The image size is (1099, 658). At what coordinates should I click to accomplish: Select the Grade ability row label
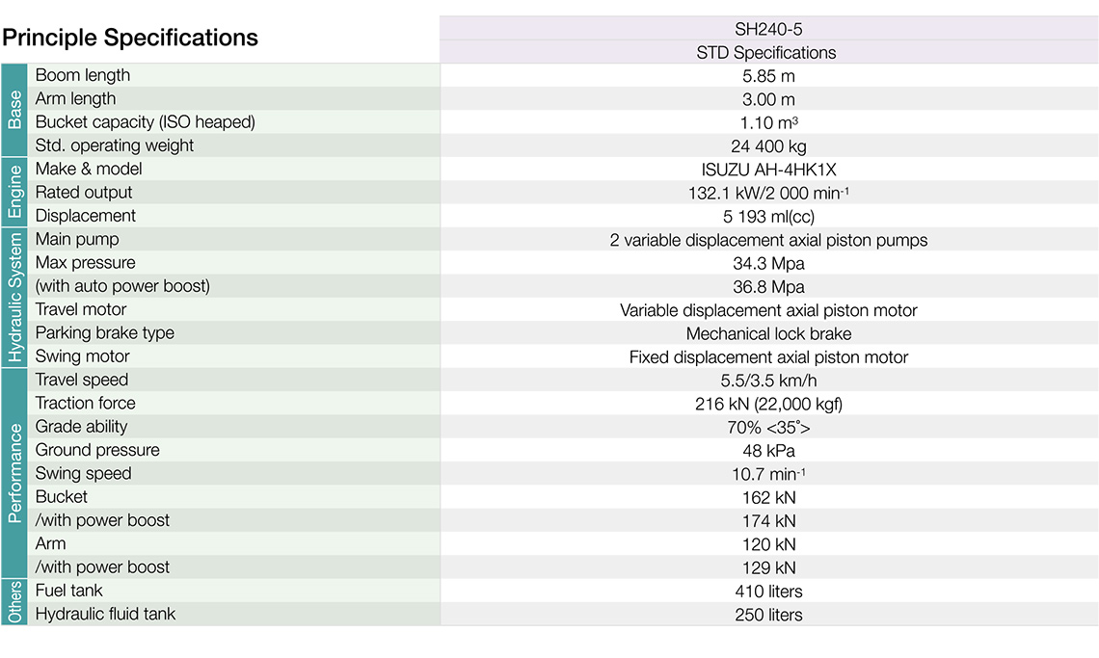point(82,427)
